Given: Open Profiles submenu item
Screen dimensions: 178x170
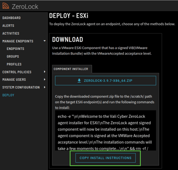Looking at the screenshot, I should (x=14, y=64).
